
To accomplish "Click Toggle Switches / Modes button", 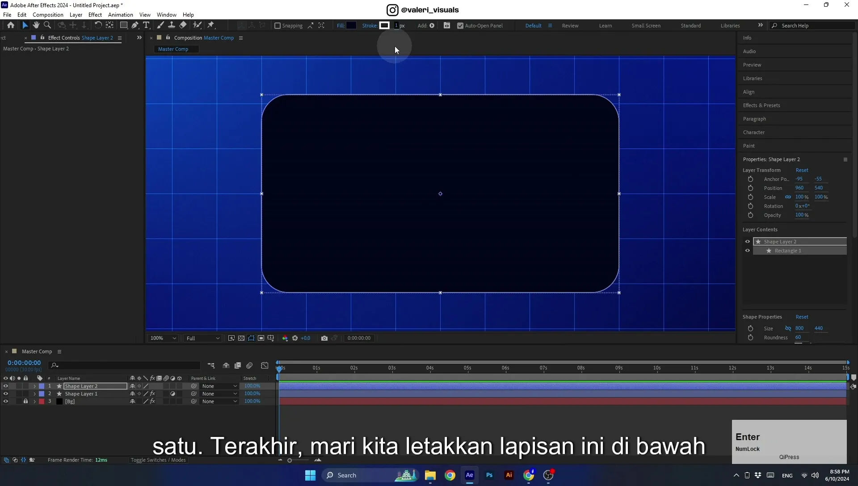I will (158, 460).
